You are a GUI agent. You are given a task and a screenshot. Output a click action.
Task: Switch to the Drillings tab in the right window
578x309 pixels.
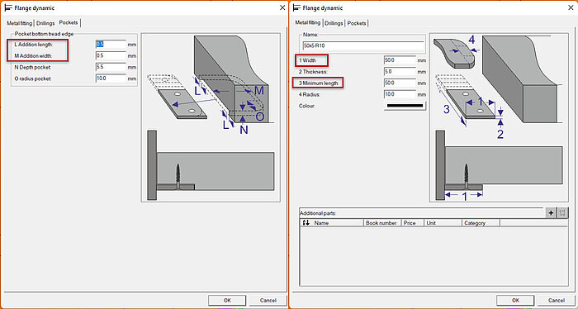334,23
